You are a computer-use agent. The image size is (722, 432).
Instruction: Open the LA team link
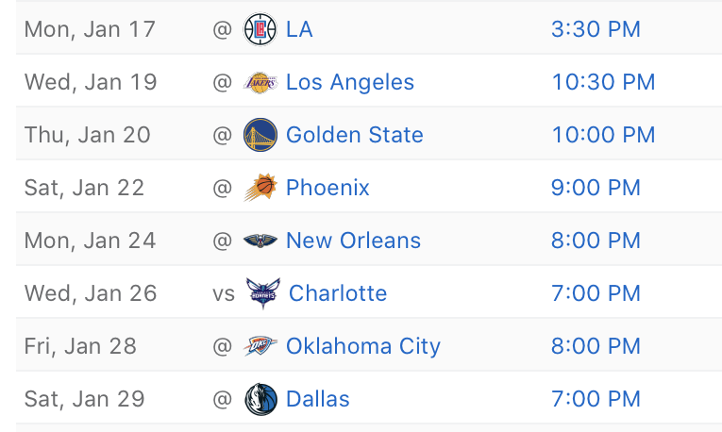point(299,29)
